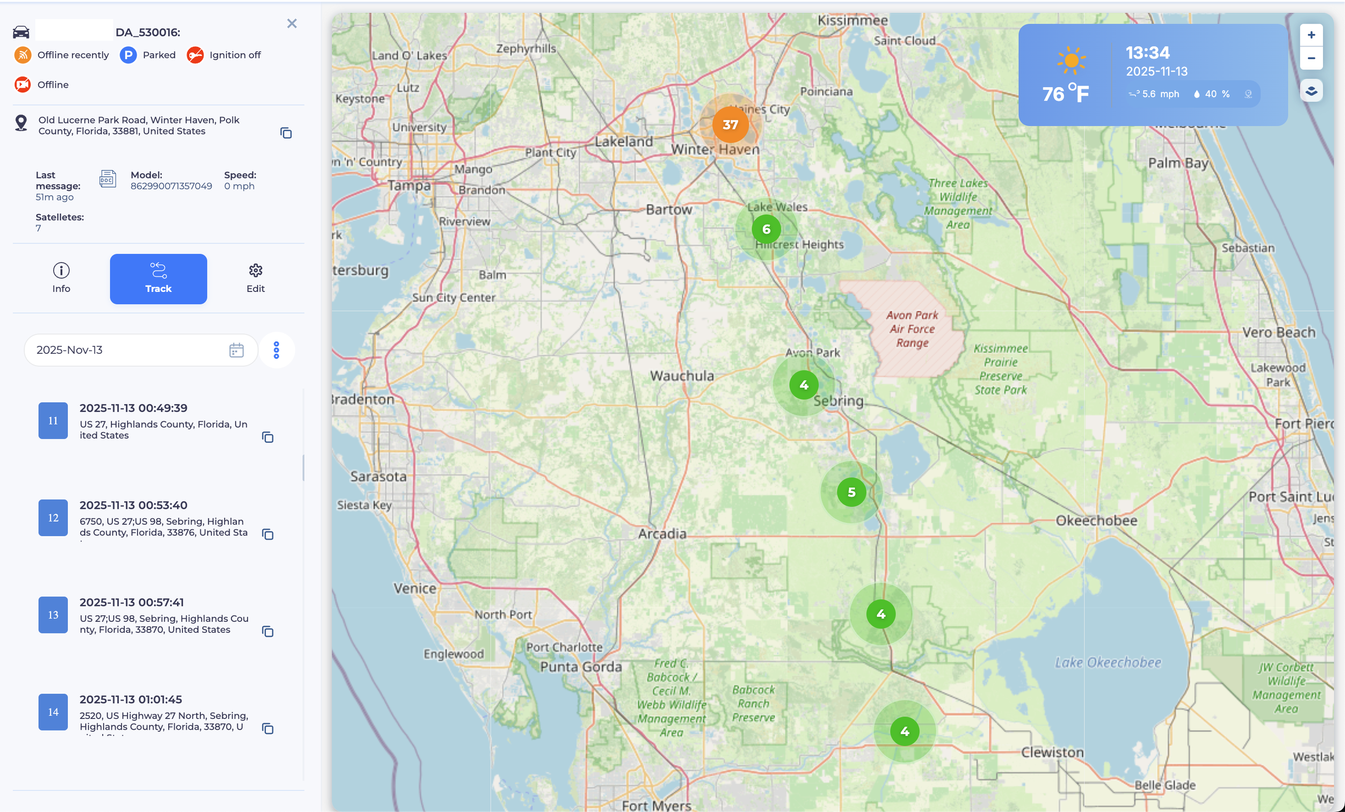Switch to the Info tab
The height and width of the screenshot is (812, 1345).
point(61,279)
